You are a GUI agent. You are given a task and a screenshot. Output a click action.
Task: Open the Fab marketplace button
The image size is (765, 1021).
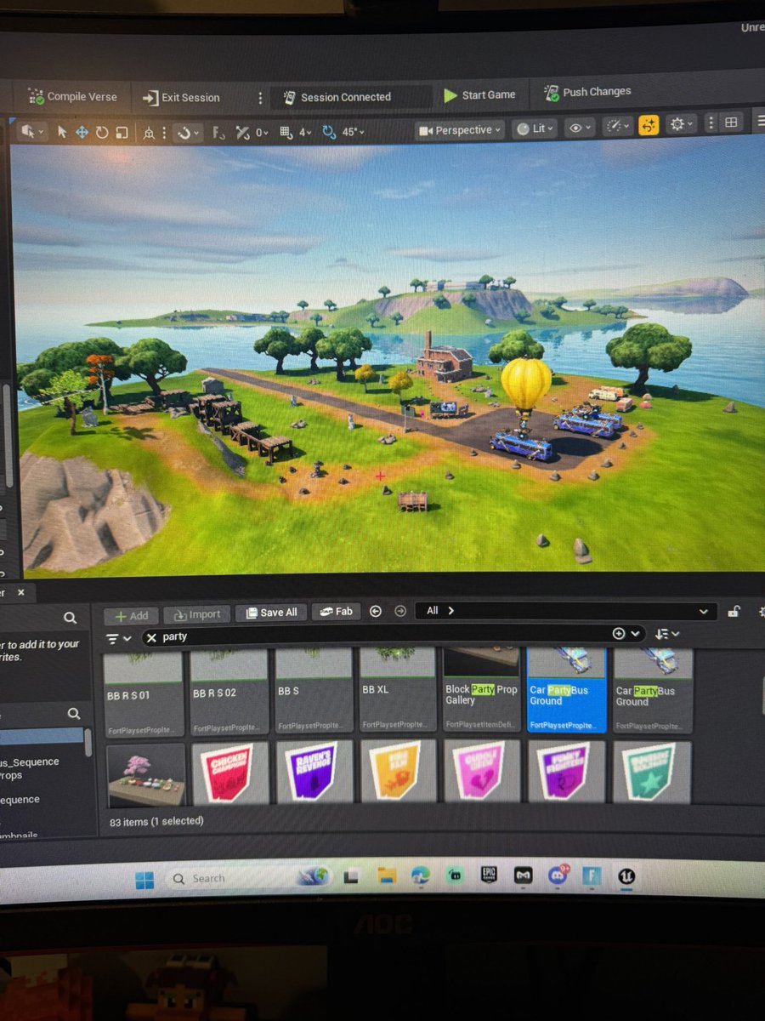tap(336, 611)
